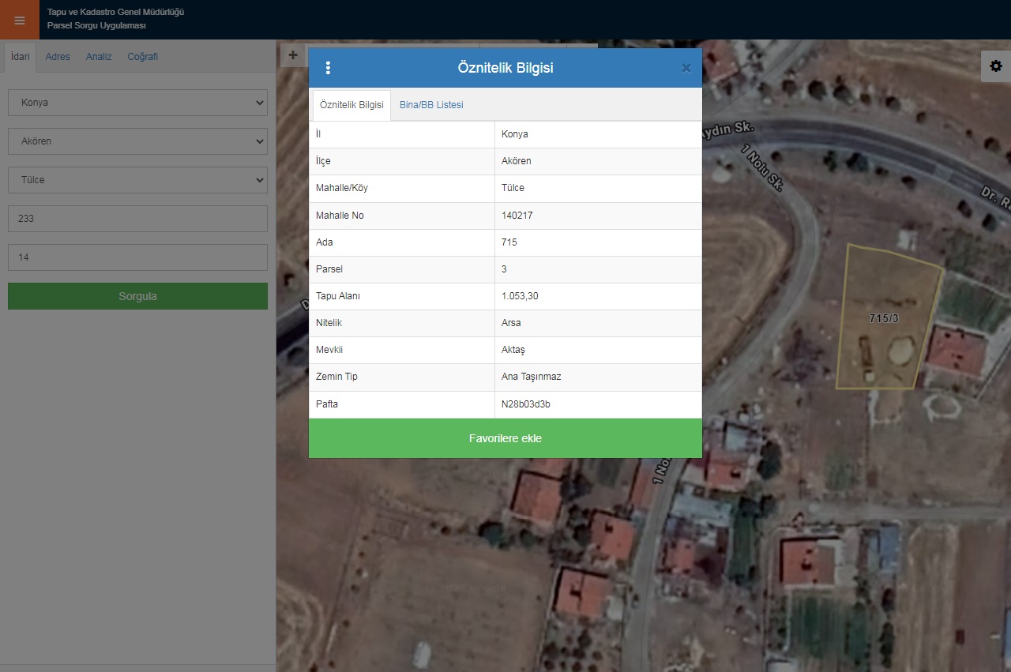Open the orange hamburger menu
This screenshot has width=1011, height=672.
tap(20, 20)
